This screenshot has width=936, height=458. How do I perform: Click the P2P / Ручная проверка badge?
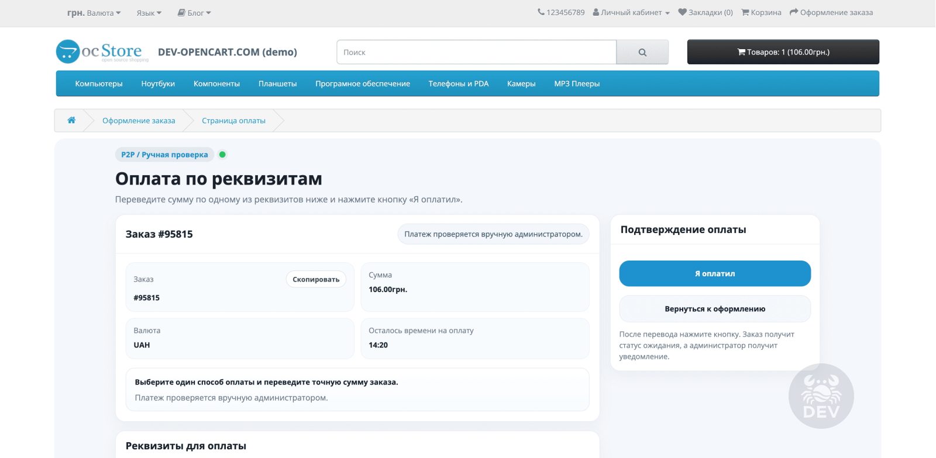[164, 155]
